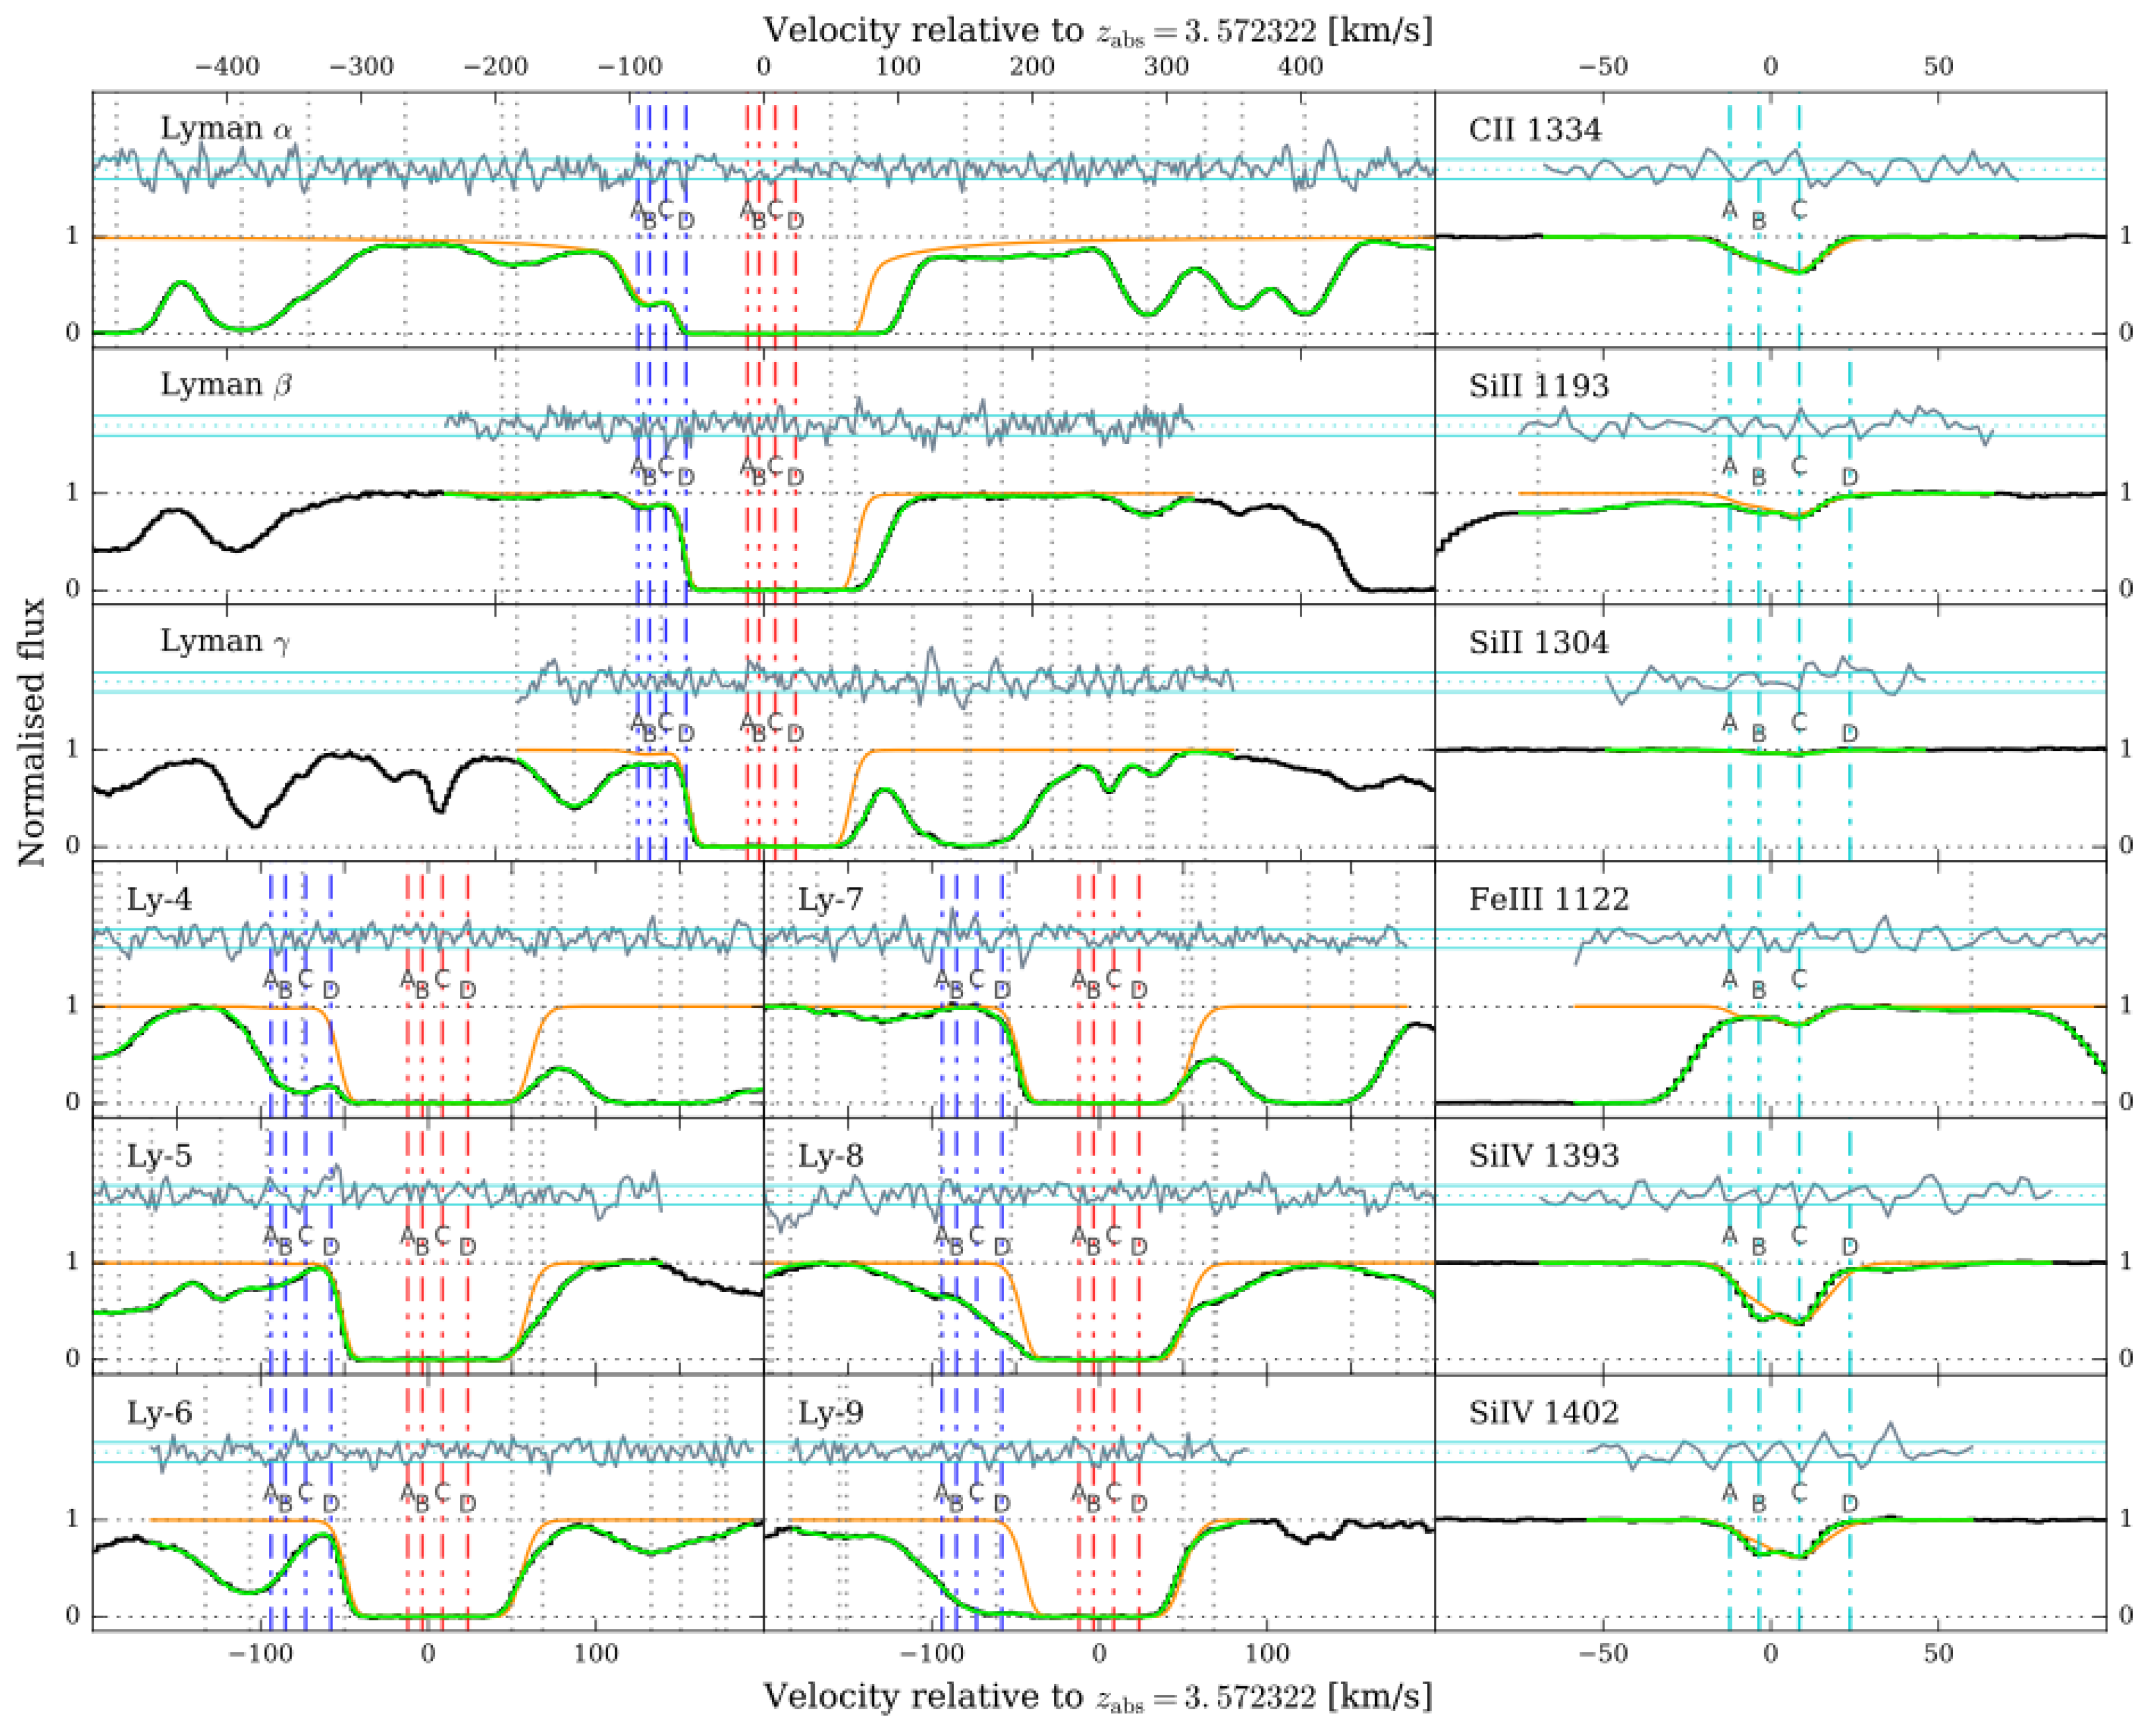Click the CII 1334 panel label
This screenshot has width=2156, height=1729.
(x=1535, y=129)
